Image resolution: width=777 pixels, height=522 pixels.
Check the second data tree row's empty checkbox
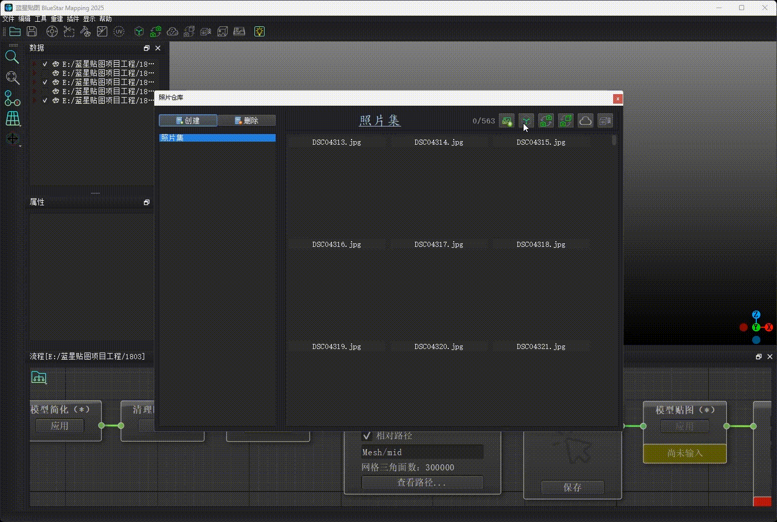coord(45,73)
